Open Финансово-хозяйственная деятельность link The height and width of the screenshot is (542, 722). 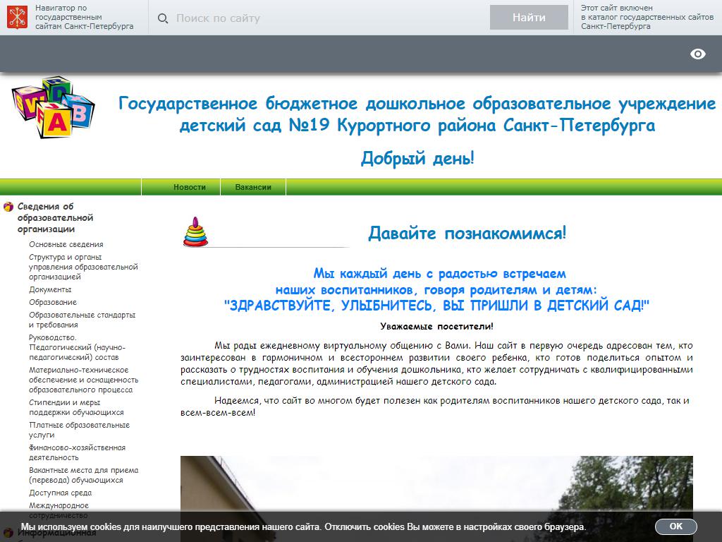(x=77, y=452)
